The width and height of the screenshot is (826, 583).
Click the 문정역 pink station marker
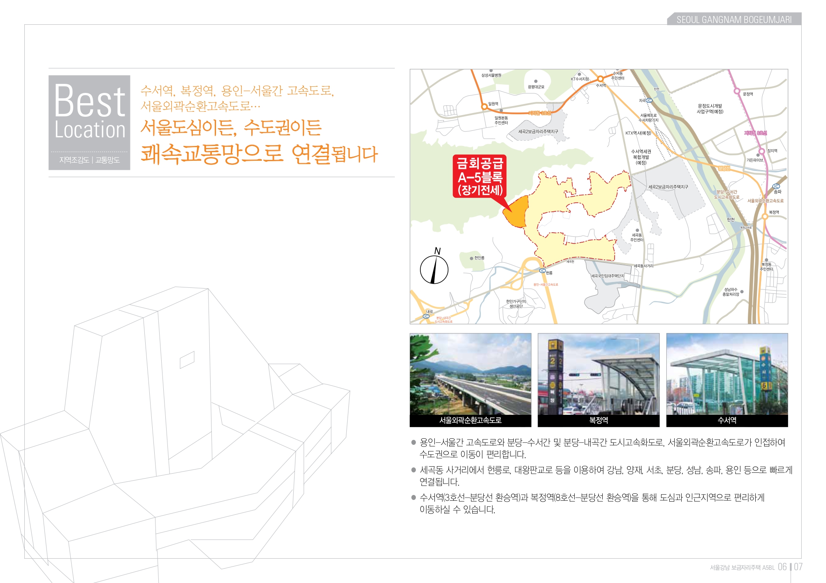737,91
